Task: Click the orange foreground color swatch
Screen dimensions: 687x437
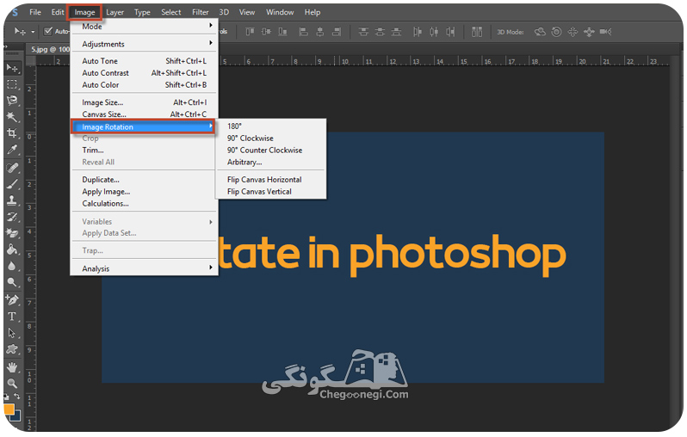Action: 9,409
